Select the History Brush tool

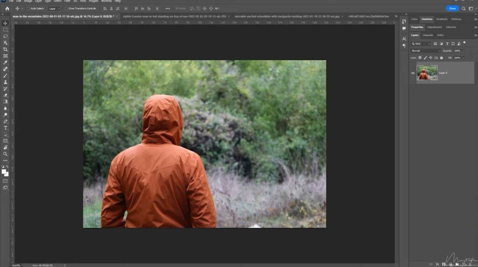pyautogui.click(x=5, y=89)
